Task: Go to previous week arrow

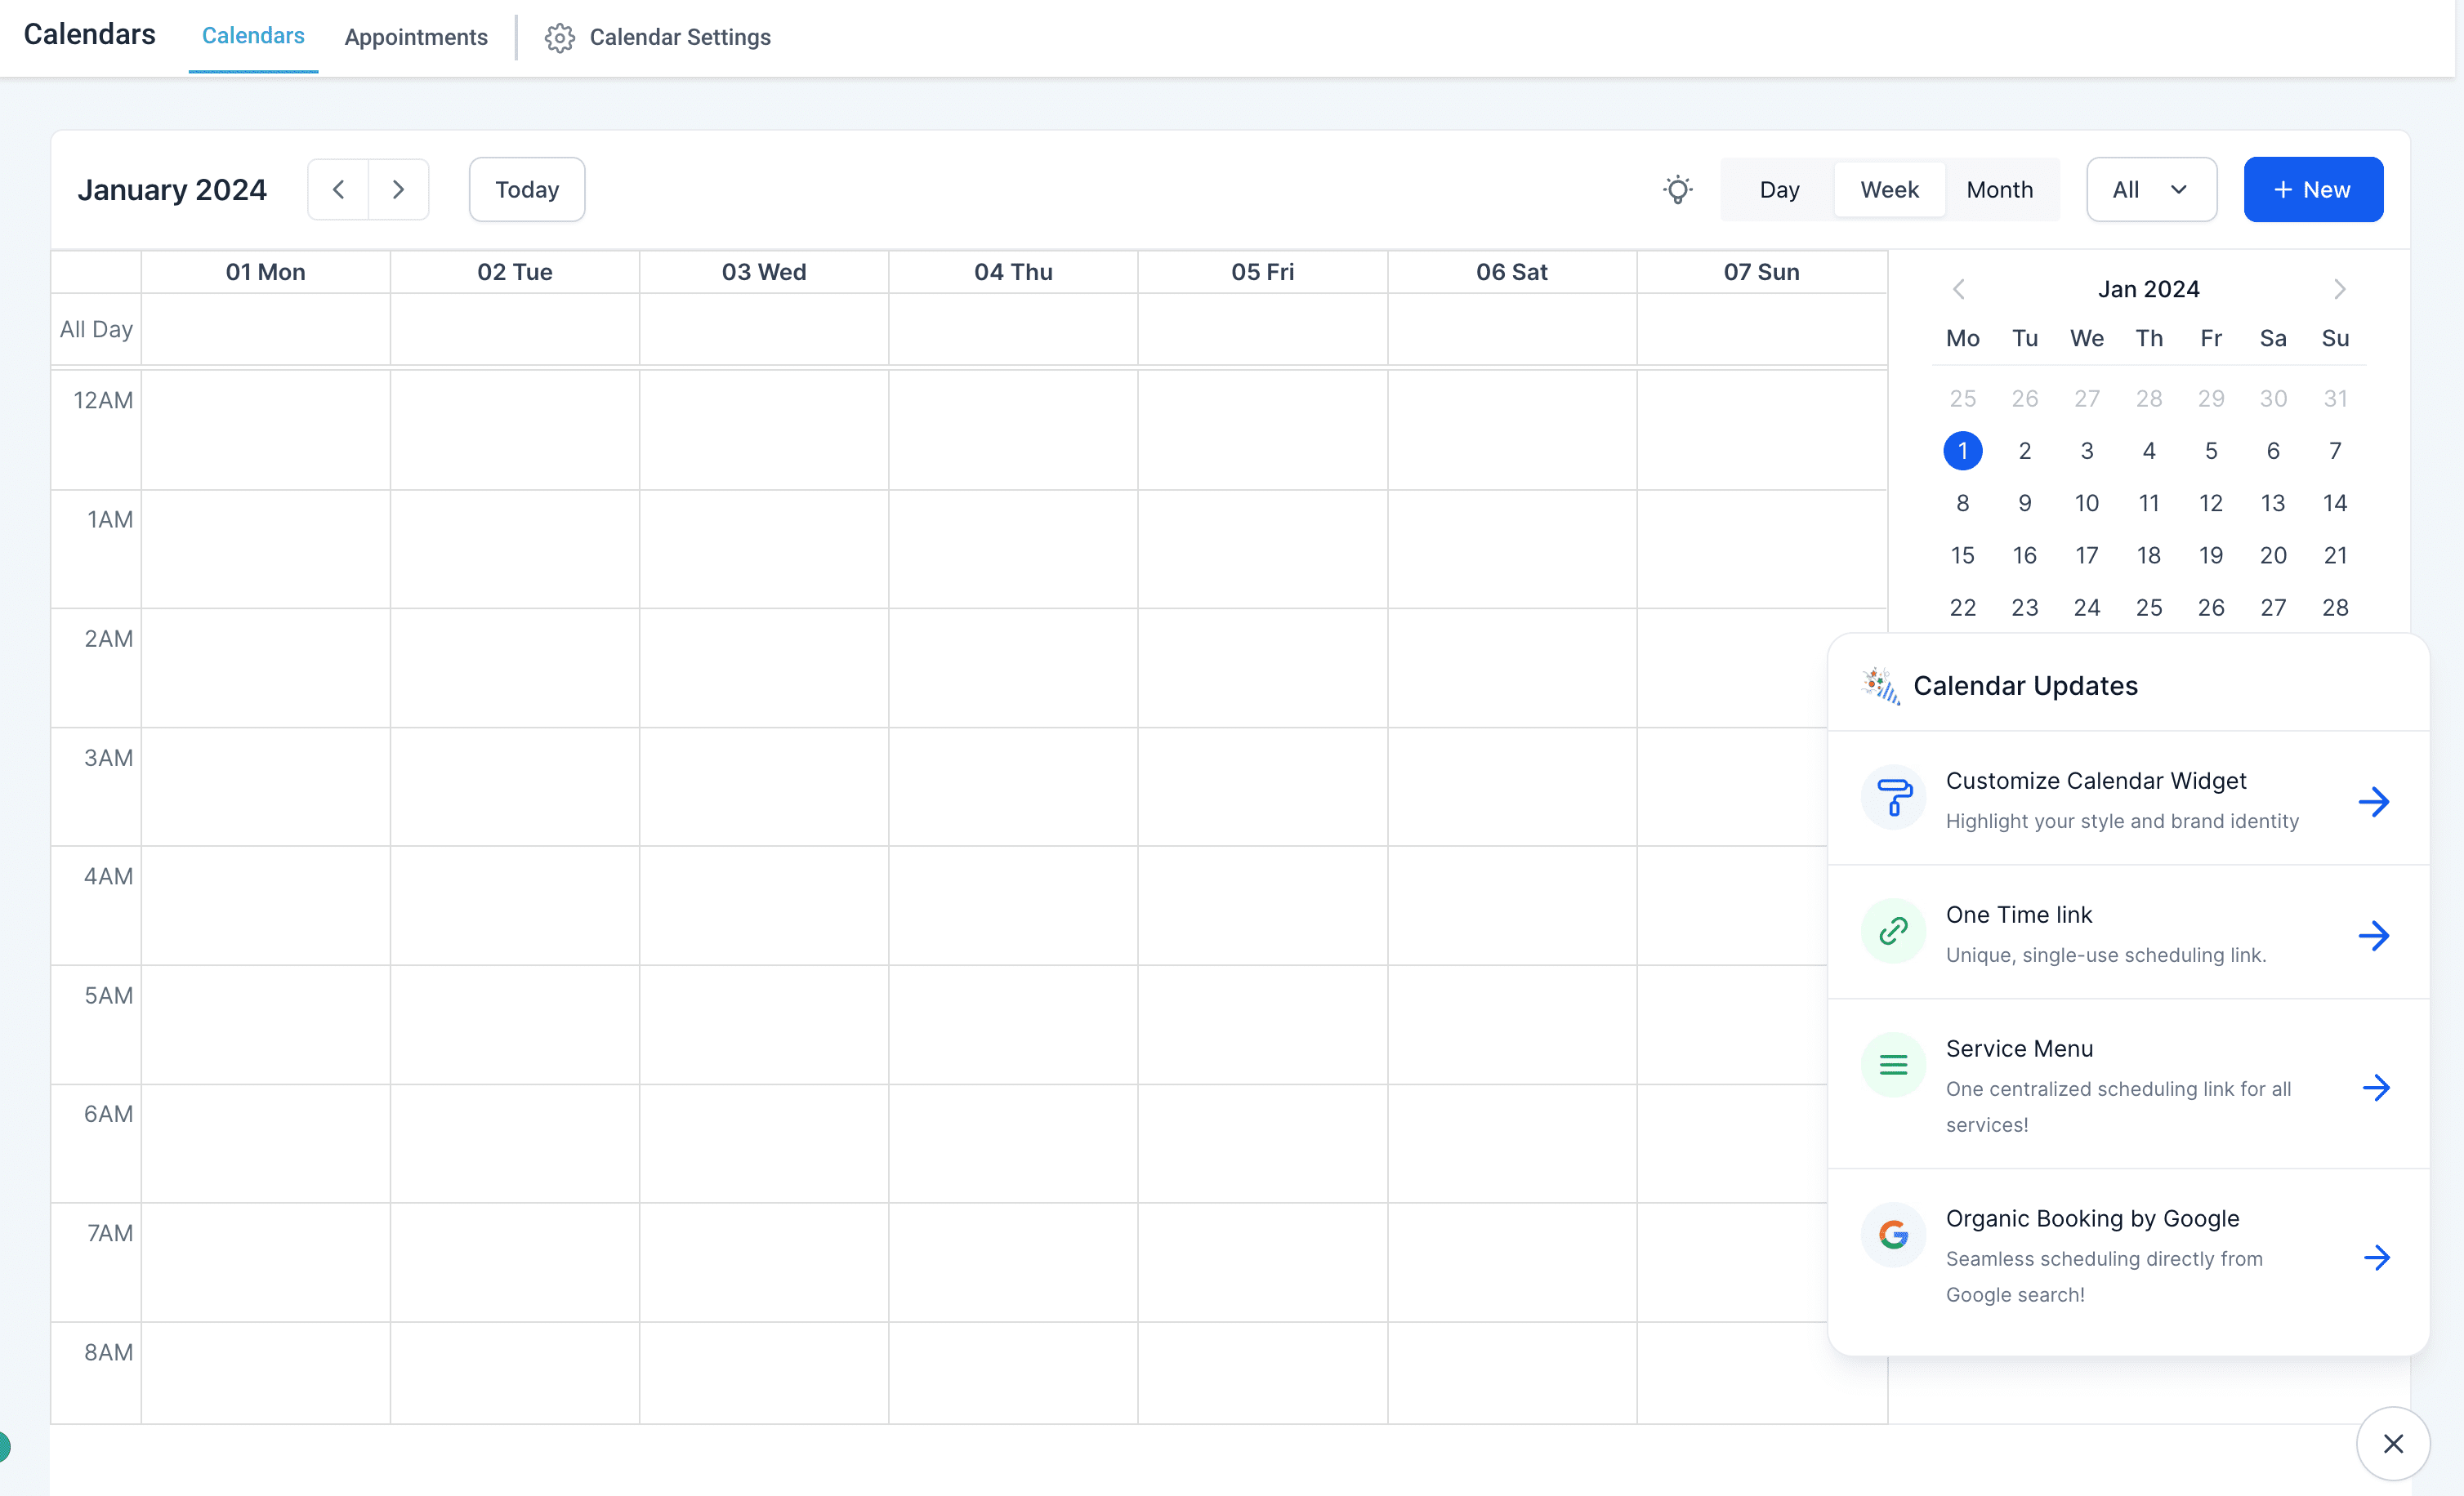Action: (x=338, y=189)
